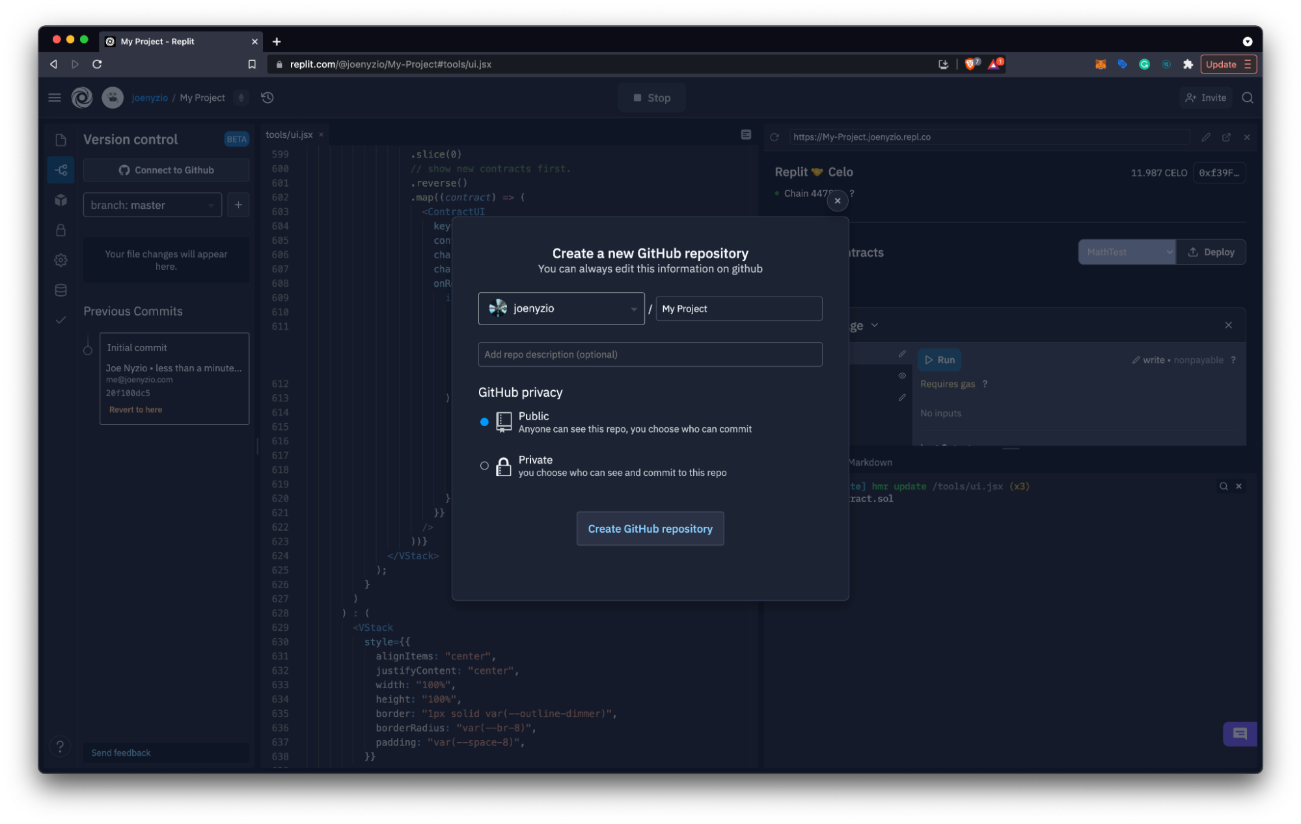Click the pencil icon beside the webview URL
Image resolution: width=1301 pixels, height=824 pixels.
click(x=1205, y=137)
